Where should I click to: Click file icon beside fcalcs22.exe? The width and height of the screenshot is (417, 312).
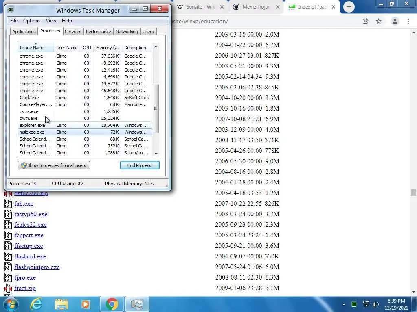click(x=8, y=225)
